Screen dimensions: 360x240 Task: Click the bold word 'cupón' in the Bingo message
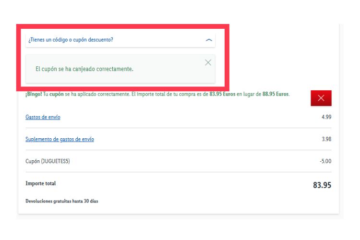tap(57, 94)
